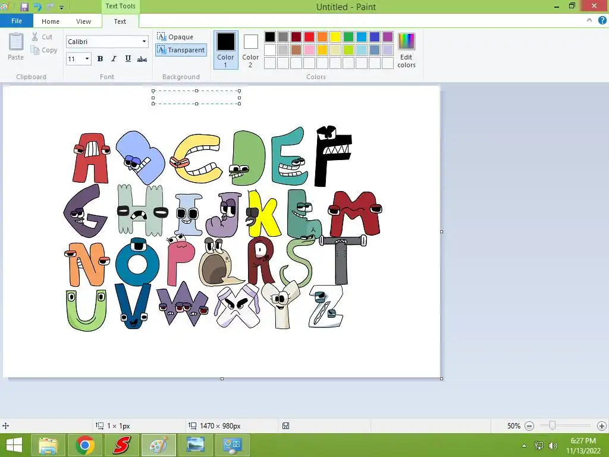The width and height of the screenshot is (609, 457).
Task: Toggle Strikethrough formatting
Action: 142,59
